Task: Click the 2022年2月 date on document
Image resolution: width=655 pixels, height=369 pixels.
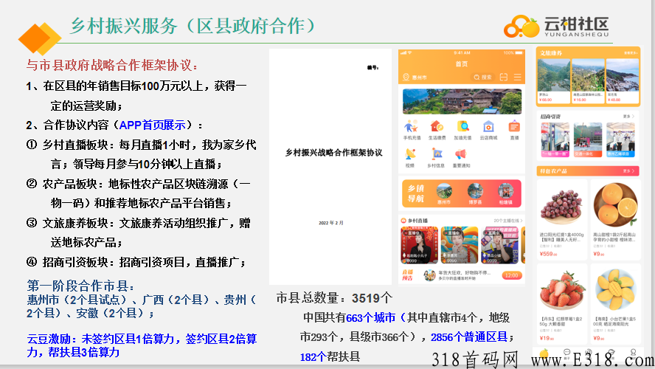Action: click(x=331, y=223)
